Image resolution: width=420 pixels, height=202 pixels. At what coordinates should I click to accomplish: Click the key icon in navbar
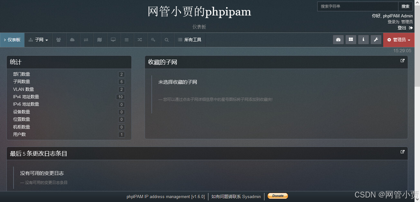point(153,40)
